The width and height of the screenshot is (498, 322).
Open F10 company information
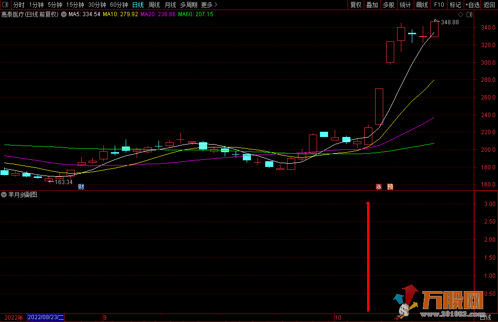(439, 5)
